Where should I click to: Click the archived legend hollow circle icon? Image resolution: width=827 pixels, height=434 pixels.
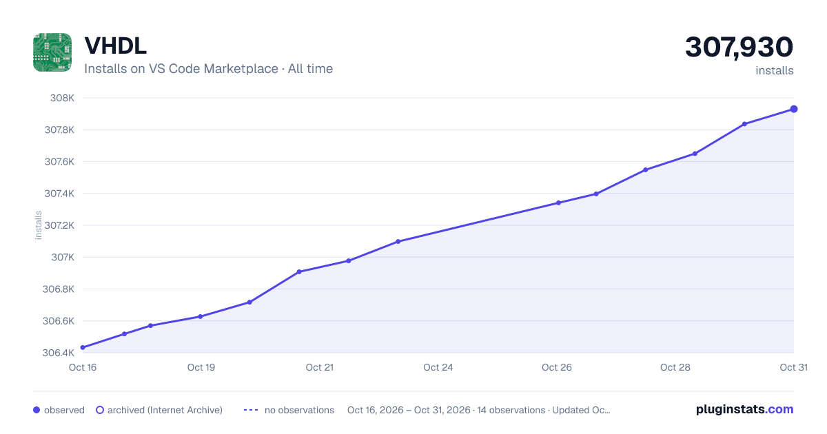[x=99, y=410]
